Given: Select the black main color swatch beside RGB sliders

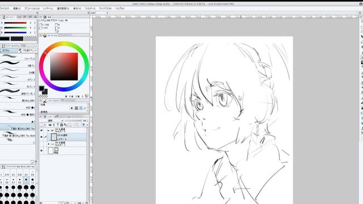Looking at the screenshot, I should click(5, 39).
